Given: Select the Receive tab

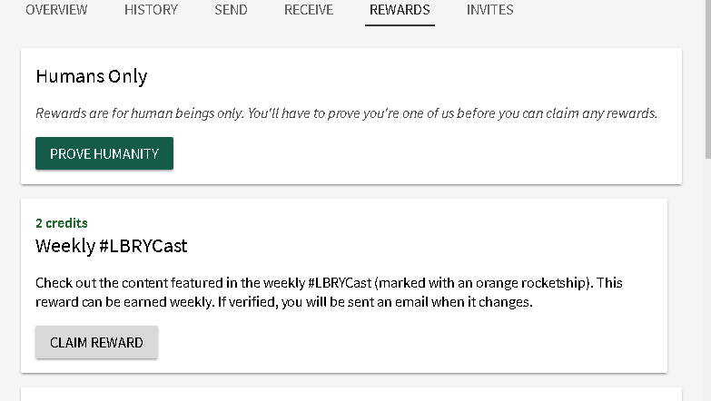Looking at the screenshot, I should click(309, 10).
